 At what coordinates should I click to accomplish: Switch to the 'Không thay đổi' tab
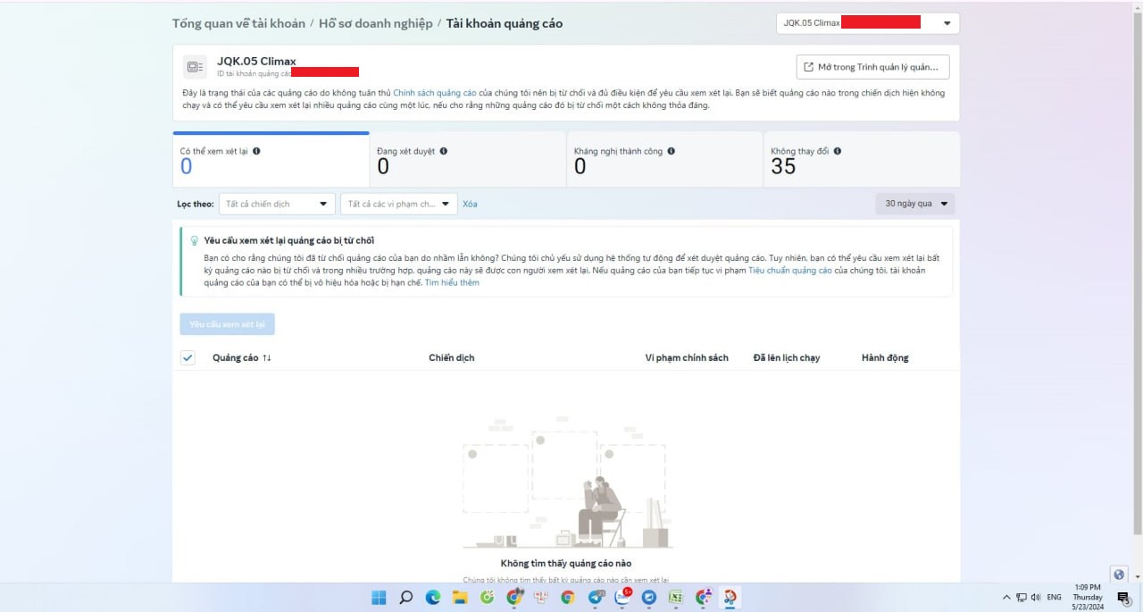pos(862,160)
